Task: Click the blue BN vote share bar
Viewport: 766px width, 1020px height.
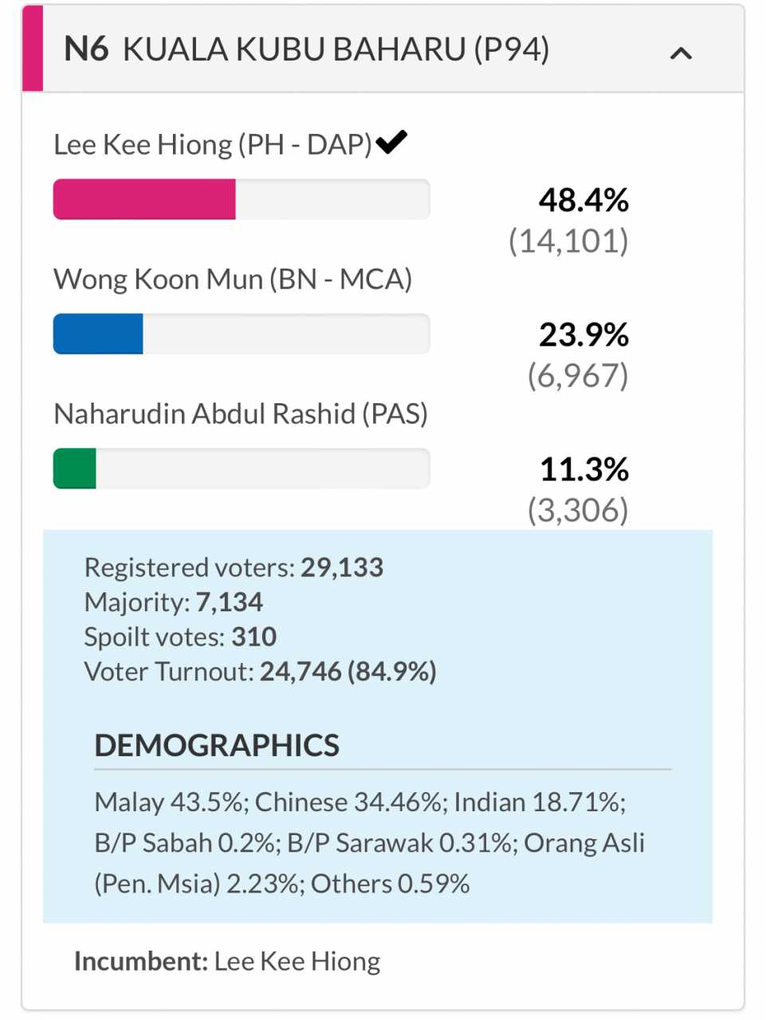Action: tap(98, 334)
